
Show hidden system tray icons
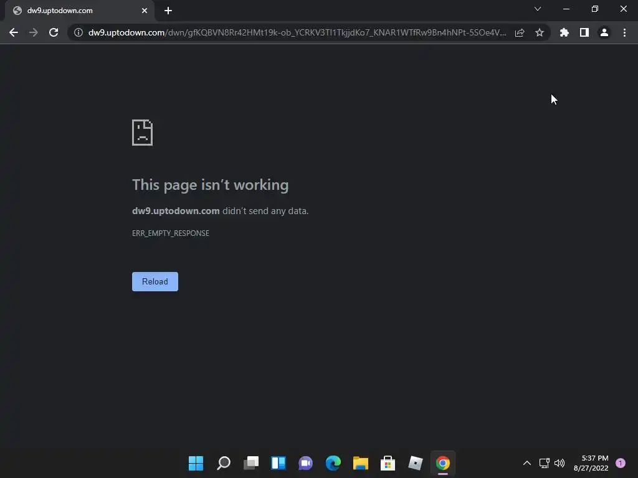point(527,463)
